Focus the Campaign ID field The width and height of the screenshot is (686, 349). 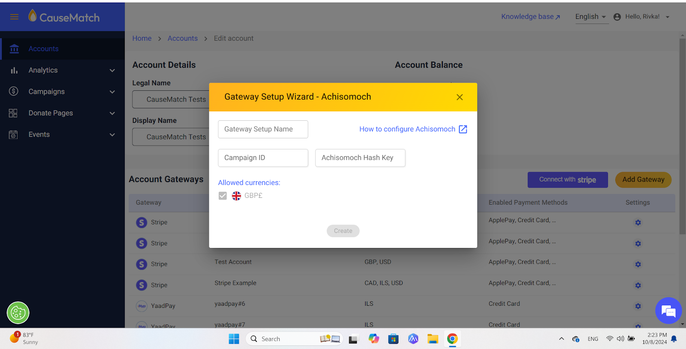pos(263,158)
